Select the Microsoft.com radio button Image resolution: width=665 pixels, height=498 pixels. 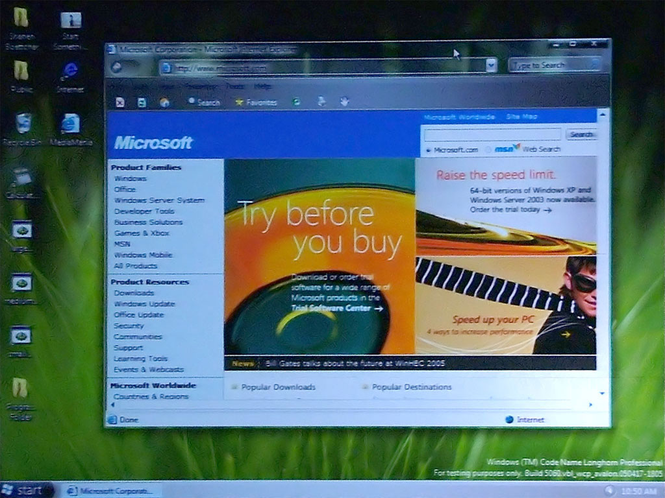429,150
